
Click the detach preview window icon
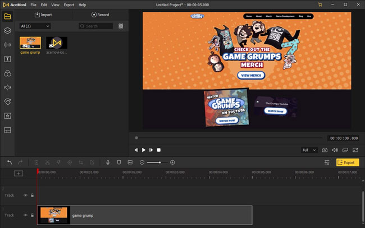tap(345, 150)
